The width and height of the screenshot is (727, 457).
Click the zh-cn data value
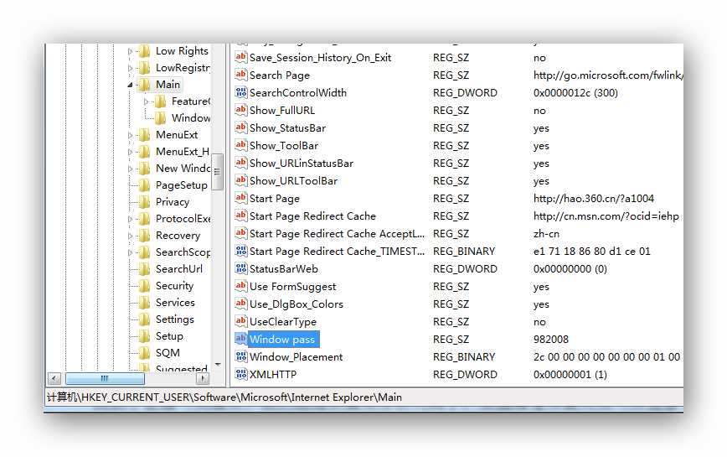546,234
